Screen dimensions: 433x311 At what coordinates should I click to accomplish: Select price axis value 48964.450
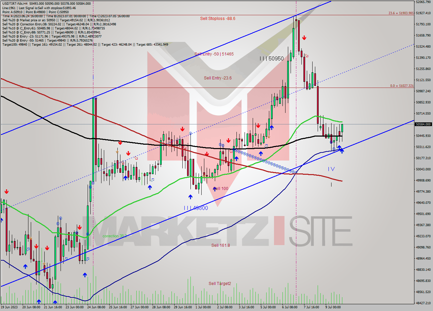[x=424, y=259]
